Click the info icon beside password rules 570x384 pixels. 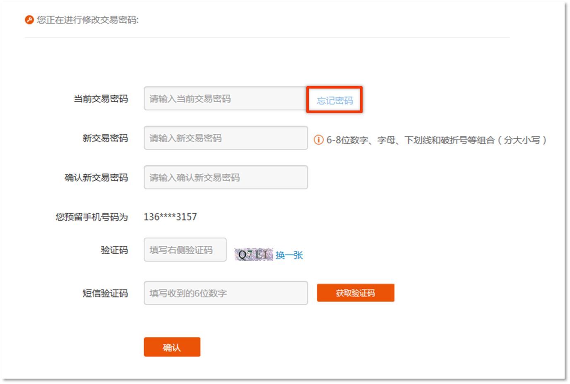(318, 140)
